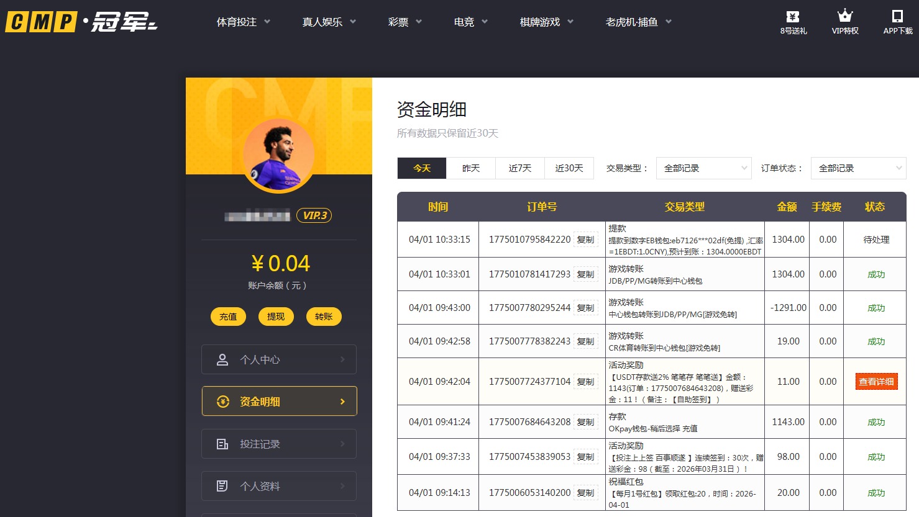Copy order number 1775010795842220
This screenshot has width=919, height=517.
tap(585, 238)
